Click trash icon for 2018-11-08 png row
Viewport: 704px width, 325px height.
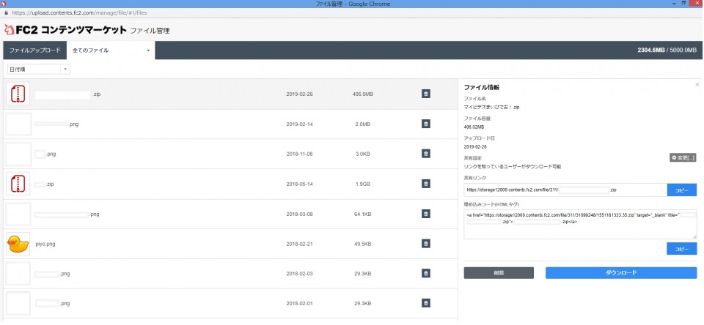pos(425,154)
